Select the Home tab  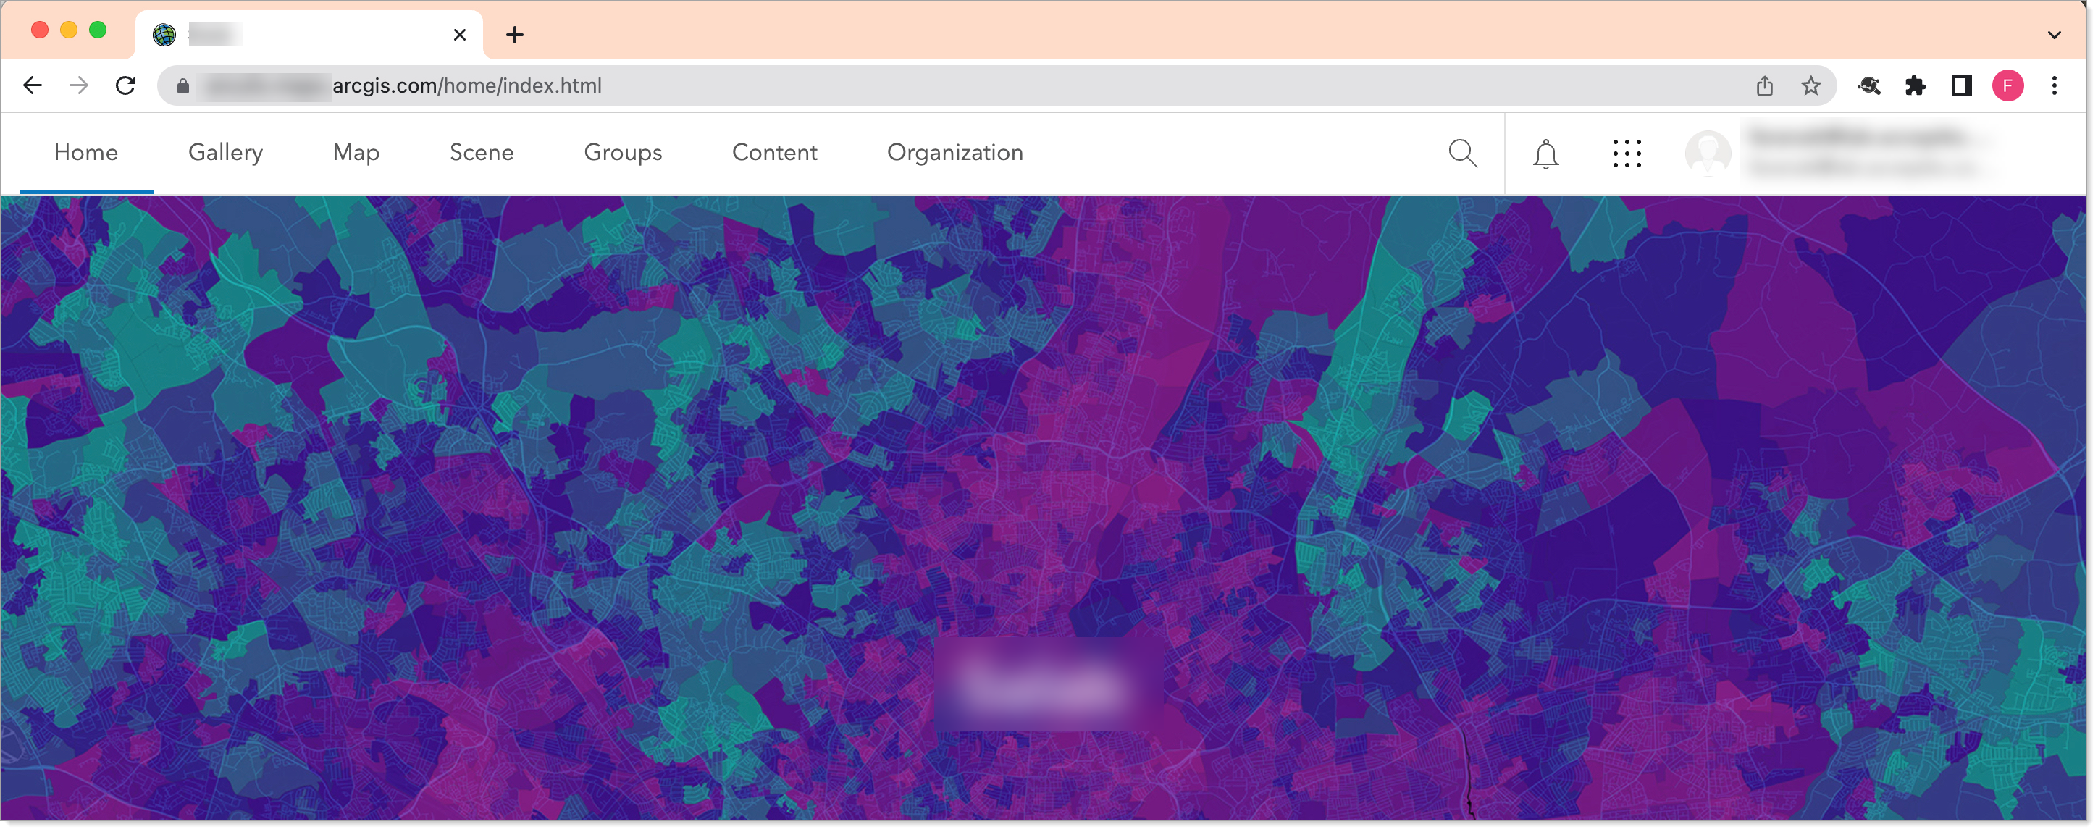86,152
